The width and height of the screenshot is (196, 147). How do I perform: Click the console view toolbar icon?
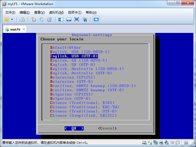[96, 19]
